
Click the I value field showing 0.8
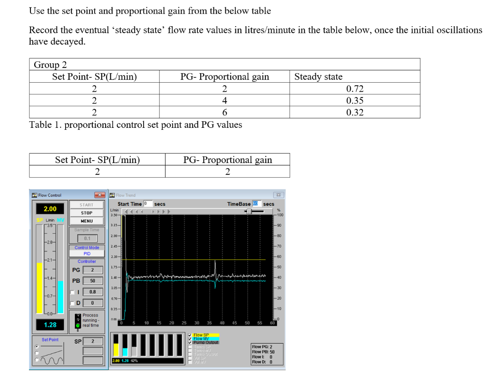coord(93,292)
